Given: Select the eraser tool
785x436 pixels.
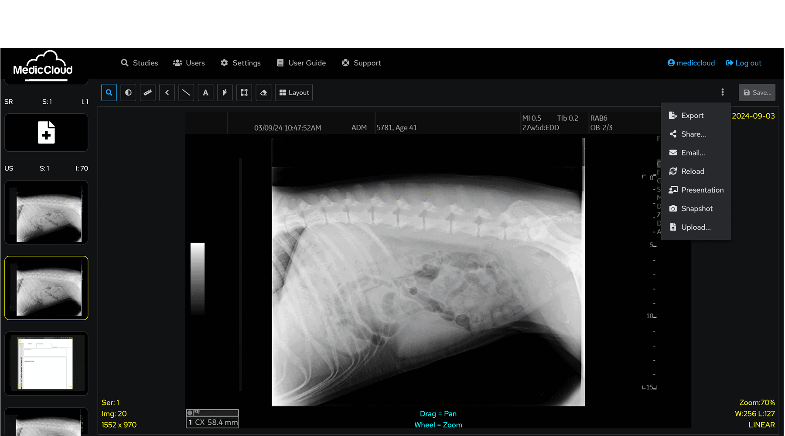Looking at the screenshot, I should 263,92.
